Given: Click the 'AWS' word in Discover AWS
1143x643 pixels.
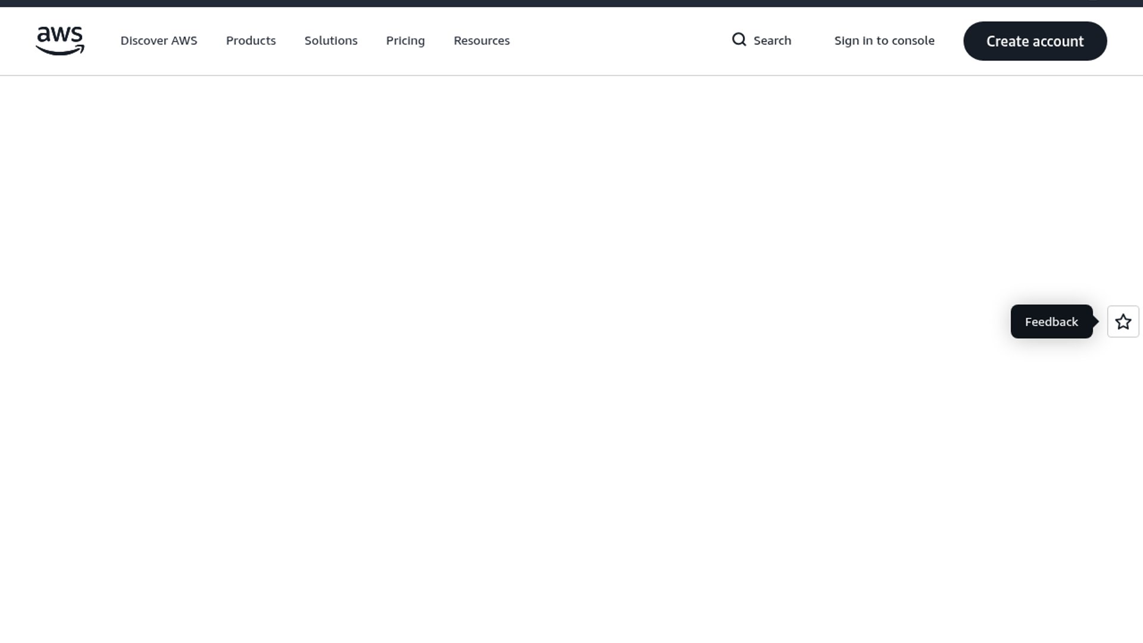Looking at the screenshot, I should [x=184, y=40].
